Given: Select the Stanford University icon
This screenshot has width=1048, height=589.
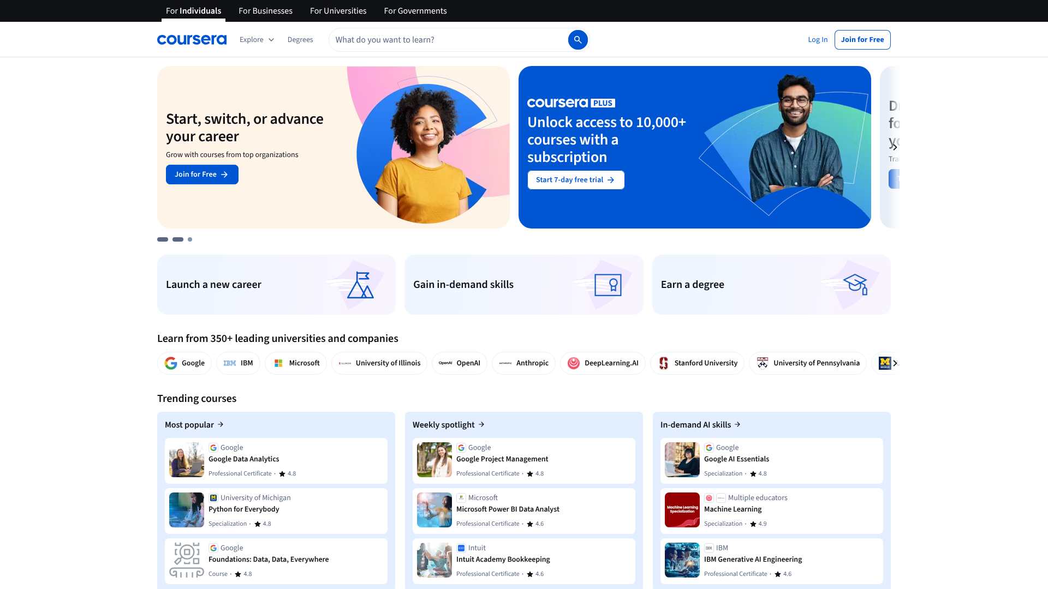Looking at the screenshot, I should pyautogui.click(x=664, y=363).
